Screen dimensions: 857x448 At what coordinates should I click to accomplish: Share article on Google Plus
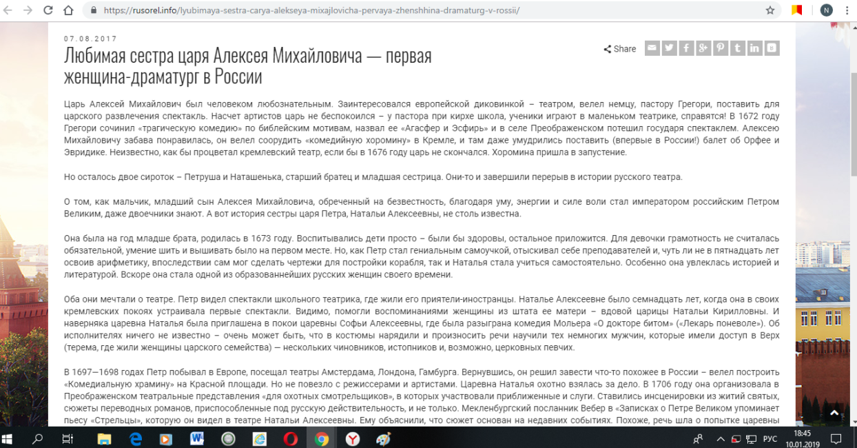[703, 48]
